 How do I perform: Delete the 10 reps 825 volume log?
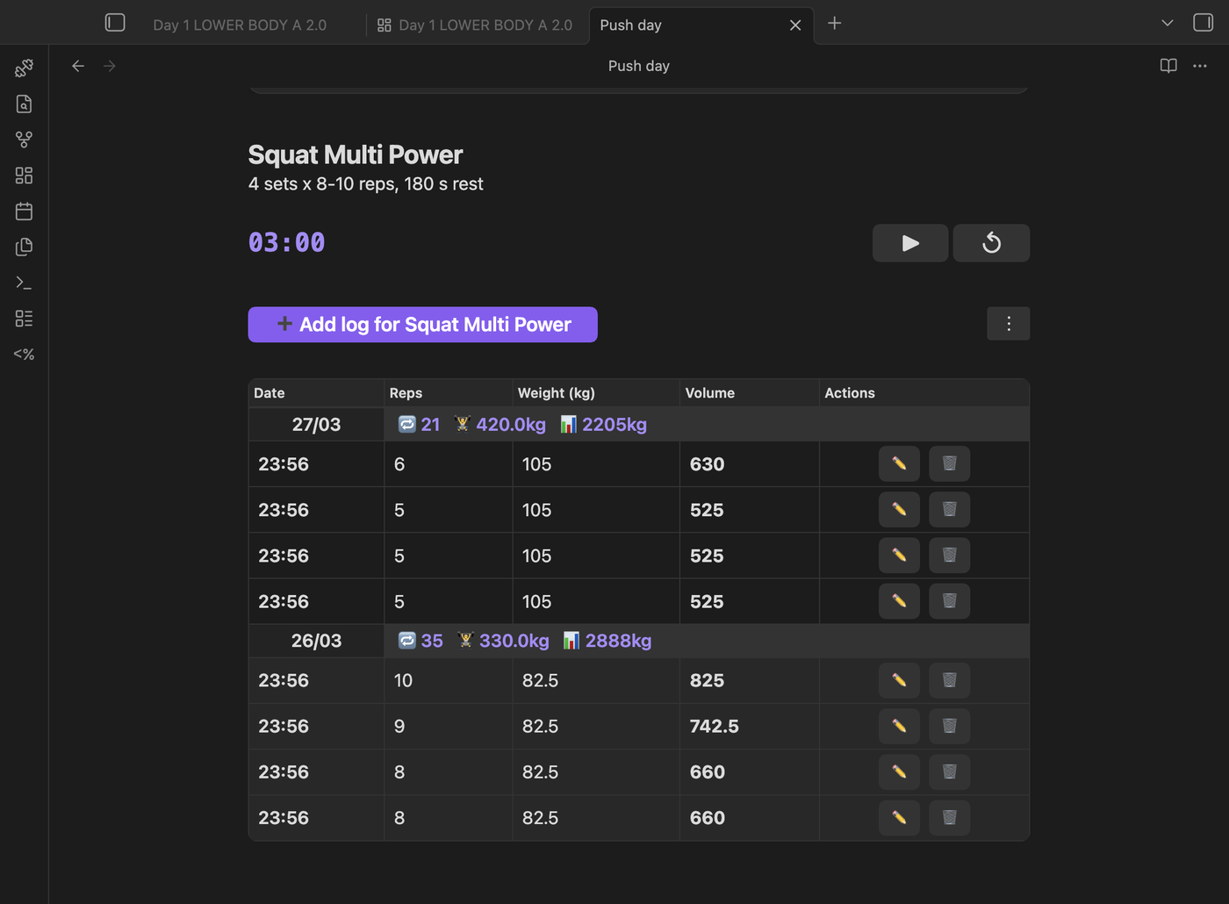pyautogui.click(x=950, y=680)
